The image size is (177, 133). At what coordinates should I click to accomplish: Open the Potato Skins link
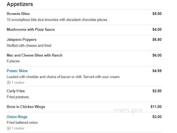click(17, 71)
